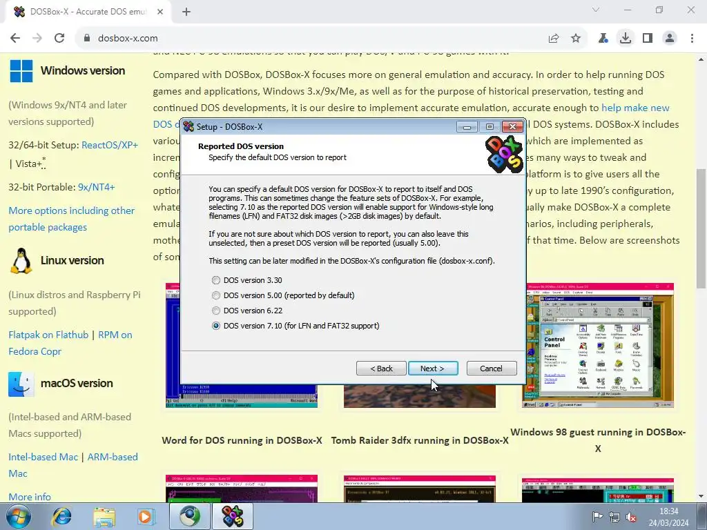Select the DOSBox-X browser tab
The width and height of the screenshot is (707, 530).
(88, 12)
